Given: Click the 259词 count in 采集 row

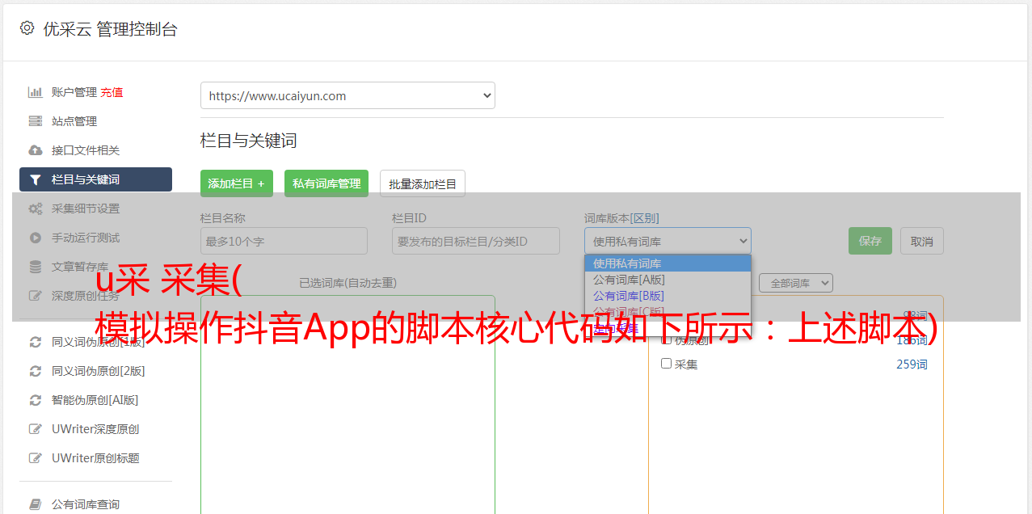Looking at the screenshot, I should [912, 364].
